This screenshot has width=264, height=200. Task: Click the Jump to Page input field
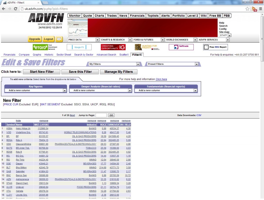click(x=101, y=115)
